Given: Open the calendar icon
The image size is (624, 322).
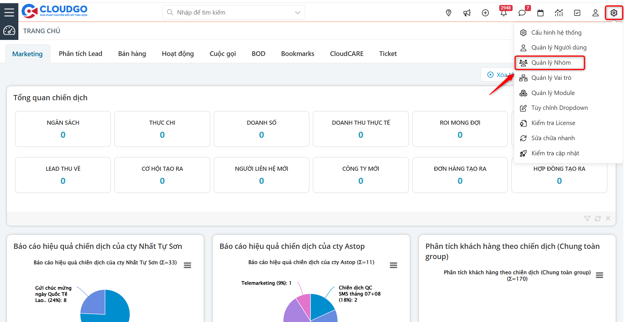Looking at the screenshot, I should (x=540, y=13).
